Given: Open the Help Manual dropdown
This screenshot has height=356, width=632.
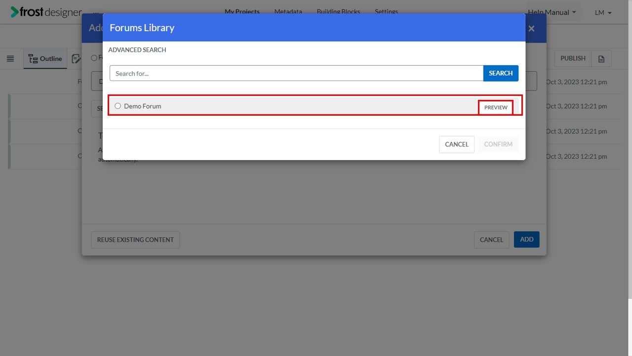Looking at the screenshot, I should tap(552, 12).
